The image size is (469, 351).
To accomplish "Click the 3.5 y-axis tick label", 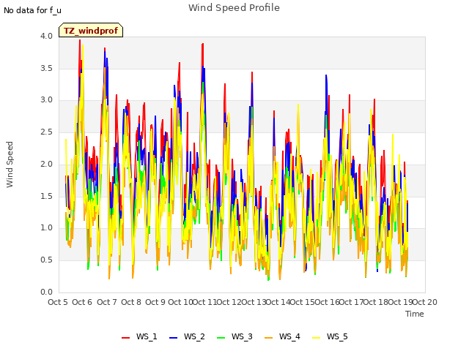I will click(46, 68).
